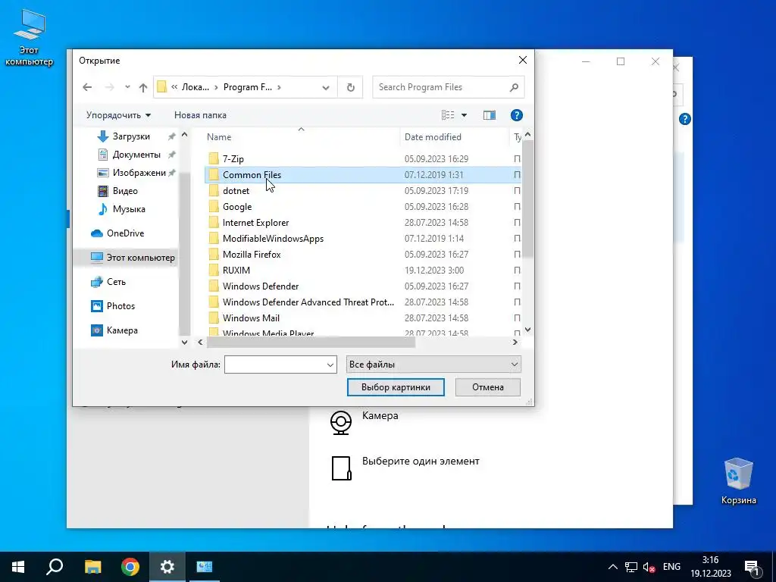This screenshot has height=582, width=776.
Task: Open recent locations dropdown arrow
Action: [127, 88]
